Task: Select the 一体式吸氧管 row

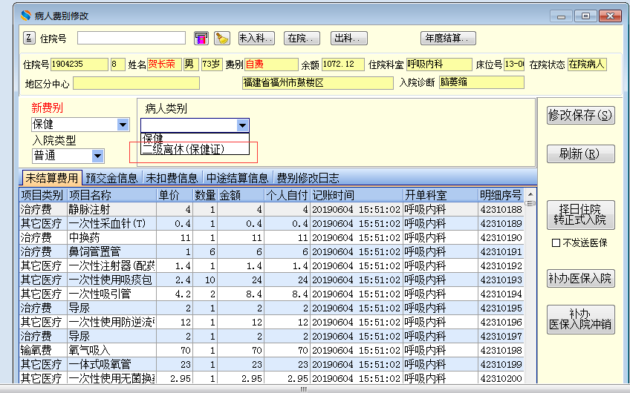Action: point(272,364)
